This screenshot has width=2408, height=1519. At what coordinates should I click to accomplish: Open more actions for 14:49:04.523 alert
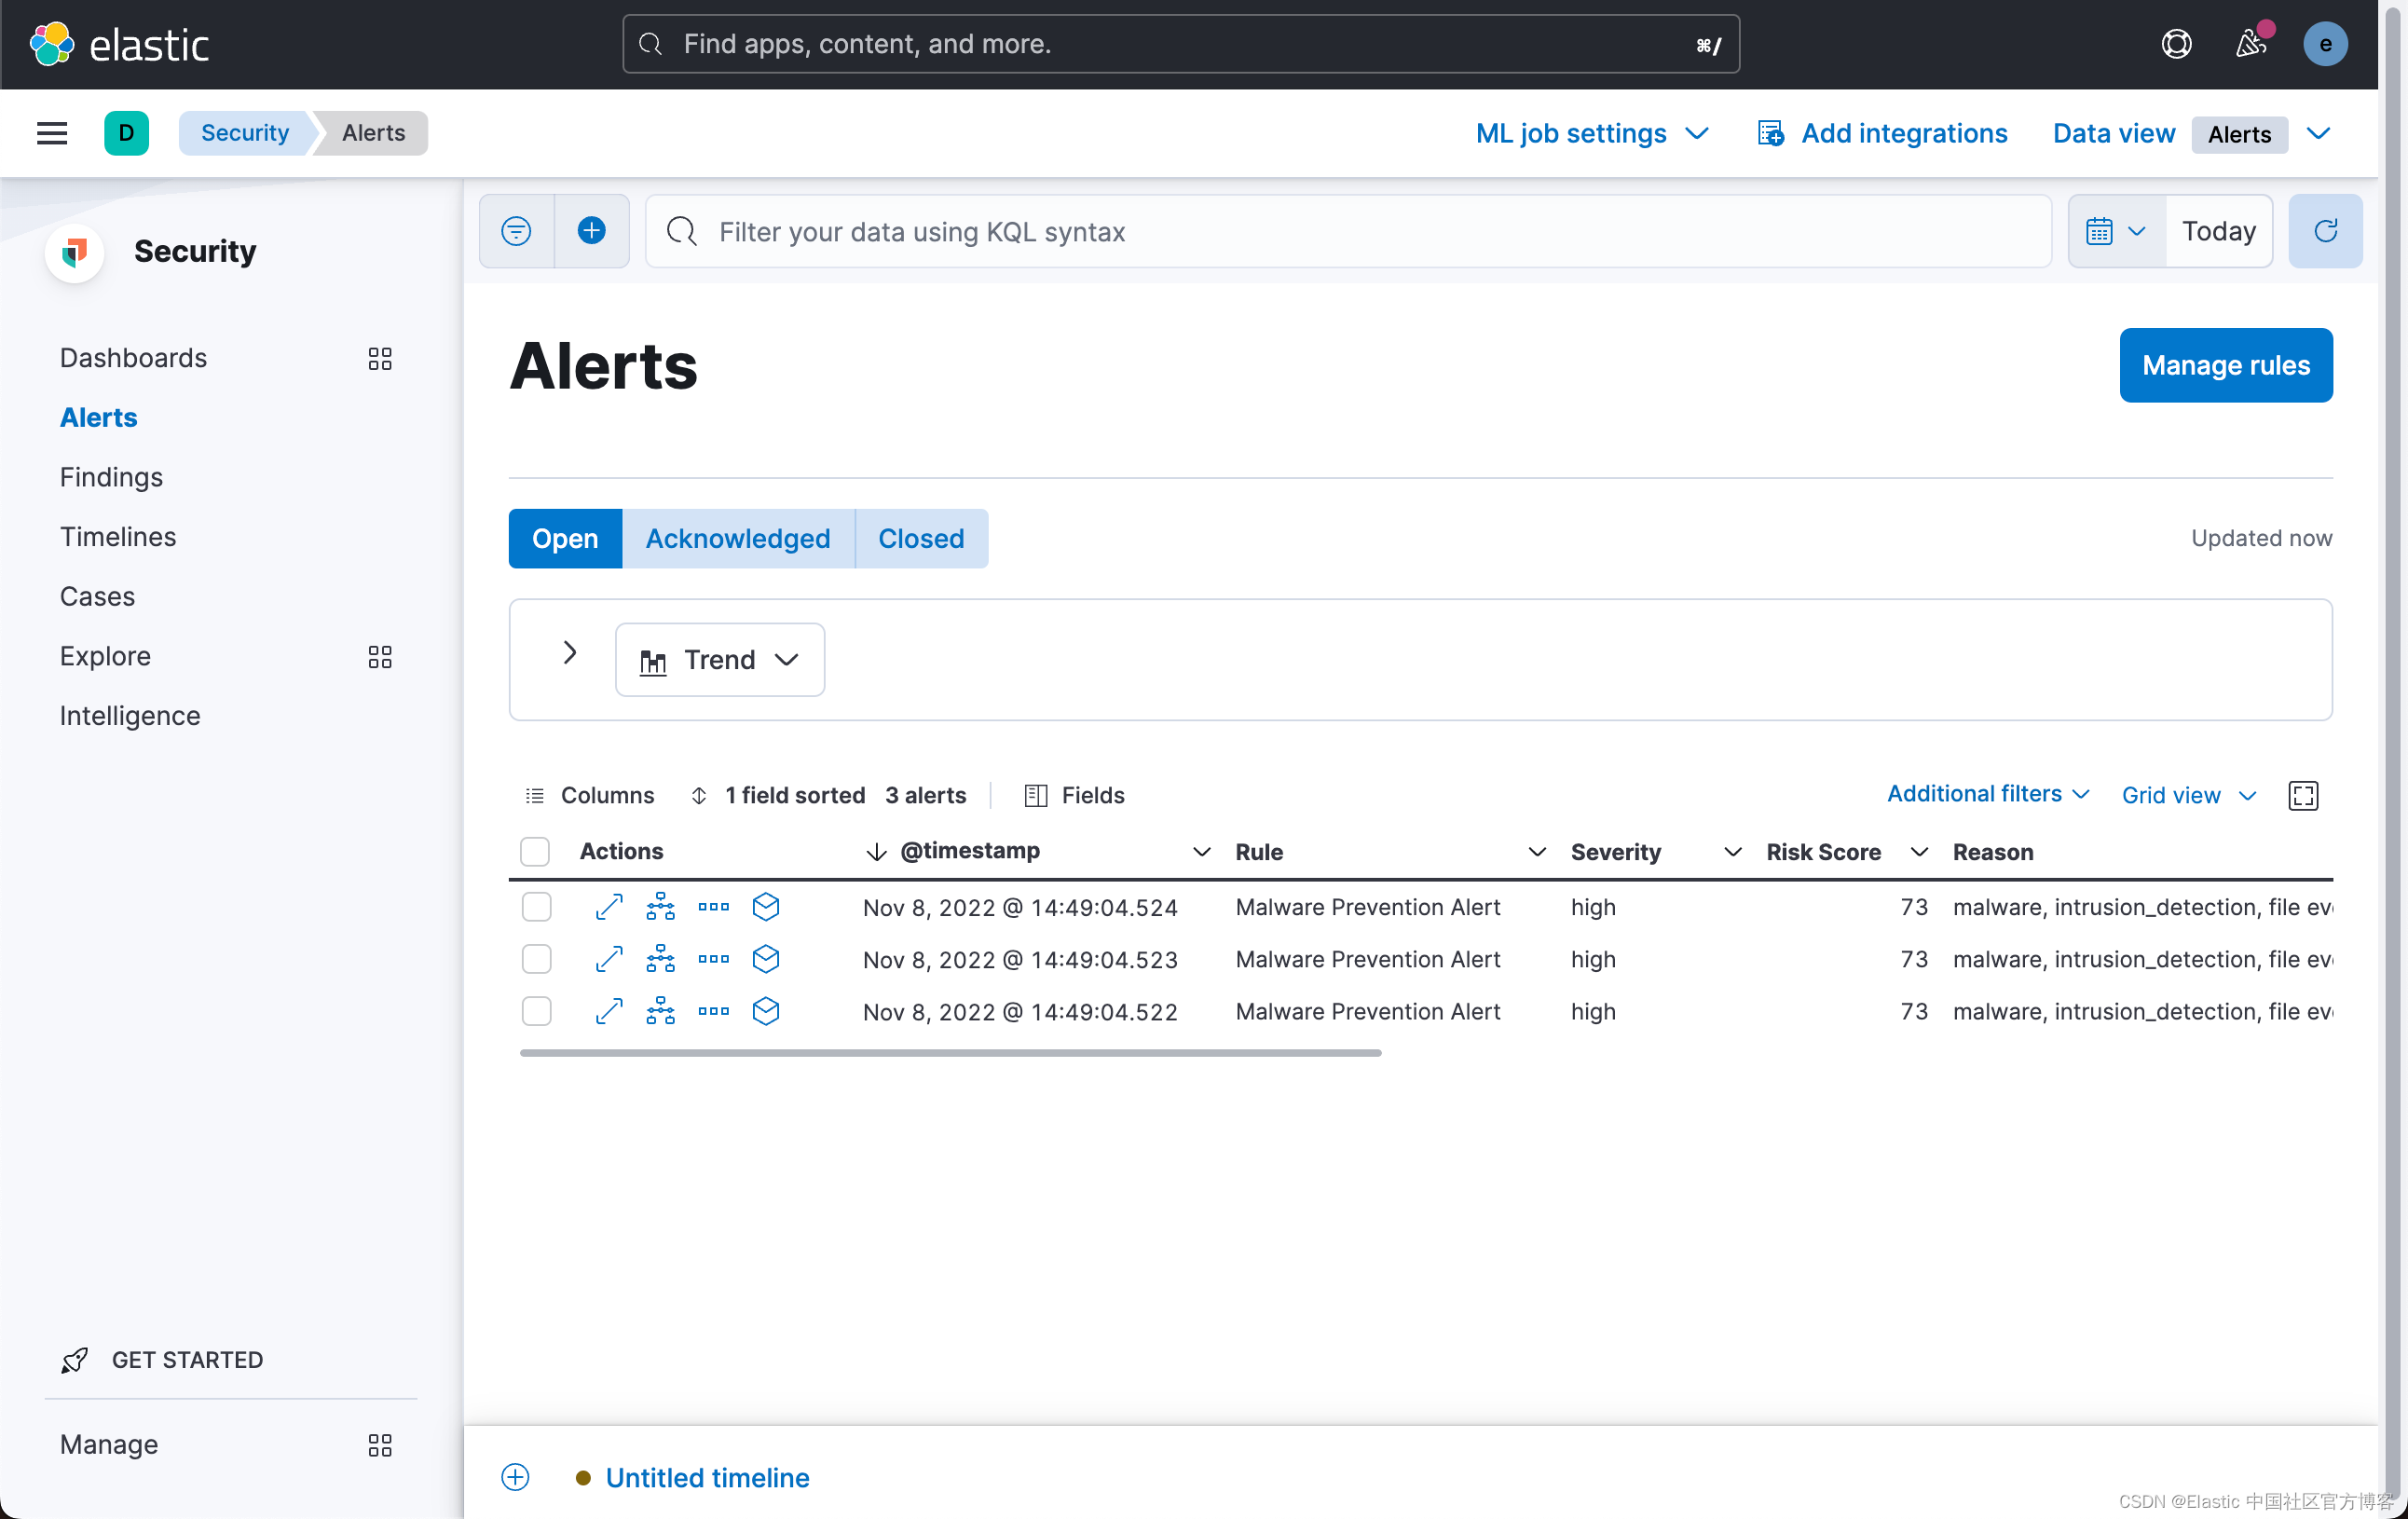(714, 959)
